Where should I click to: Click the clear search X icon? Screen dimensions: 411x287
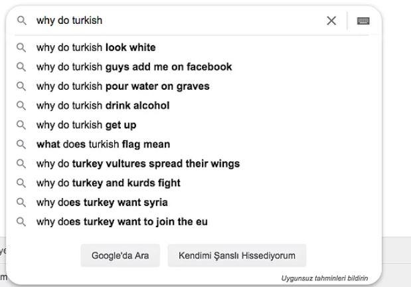click(x=331, y=21)
